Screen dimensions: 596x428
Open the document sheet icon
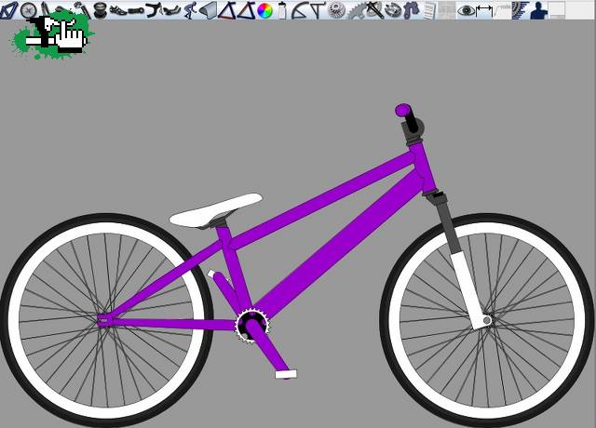point(429,10)
